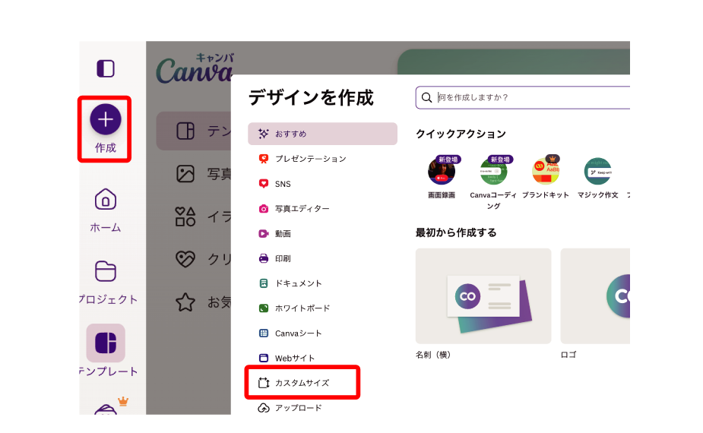Image resolution: width=703 pixels, height=433 pixels.
Task: Toggle the sidebar collapse icon
Action: [x=105, y=69]
